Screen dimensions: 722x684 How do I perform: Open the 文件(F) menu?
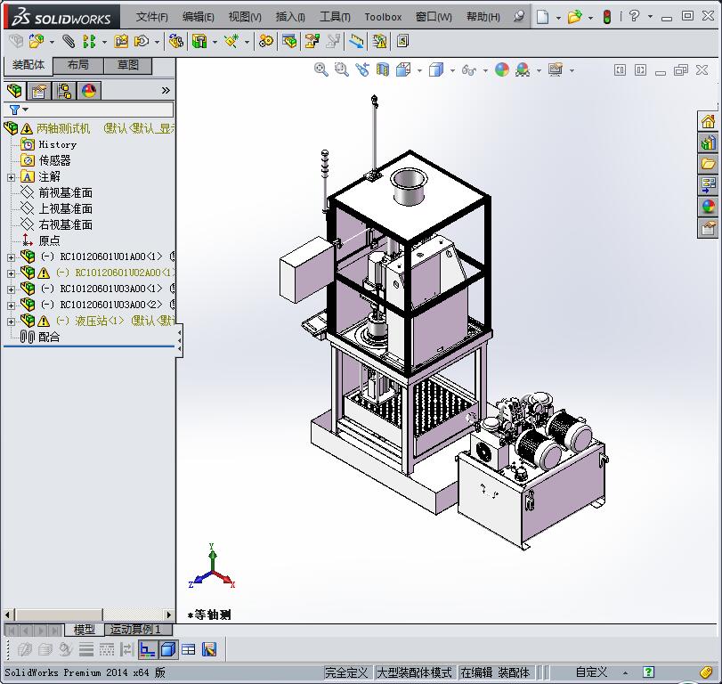coord(152,17)
